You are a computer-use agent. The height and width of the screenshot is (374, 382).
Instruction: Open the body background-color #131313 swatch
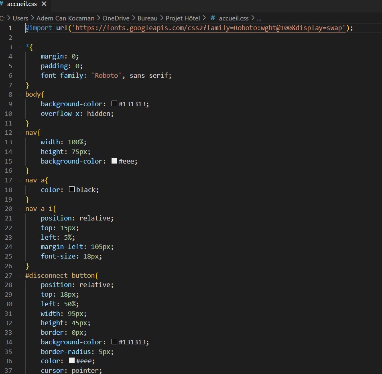point(114,104)
